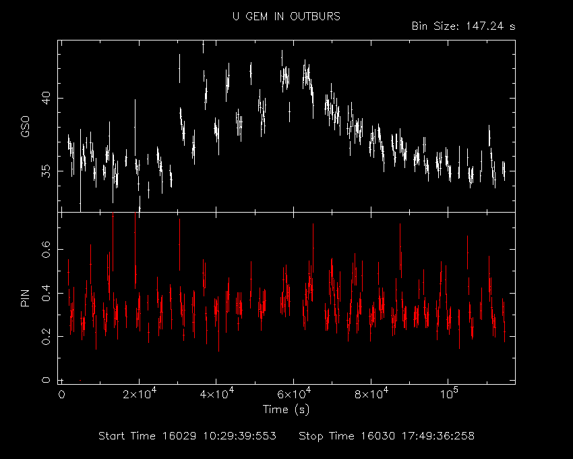Click the '2×10⁴' time axis label
The width and height of the screenshot is (573, 459).
(x=140, y=394)
